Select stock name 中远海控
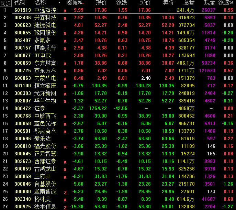Screen dimensions: 236x210 (x=45, y=10)
